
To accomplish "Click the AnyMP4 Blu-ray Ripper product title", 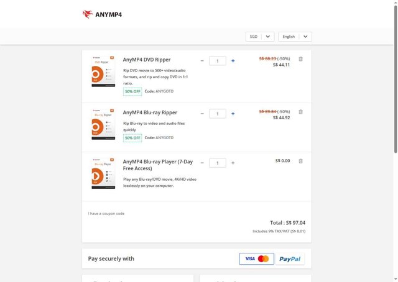I will coord(150,112).
